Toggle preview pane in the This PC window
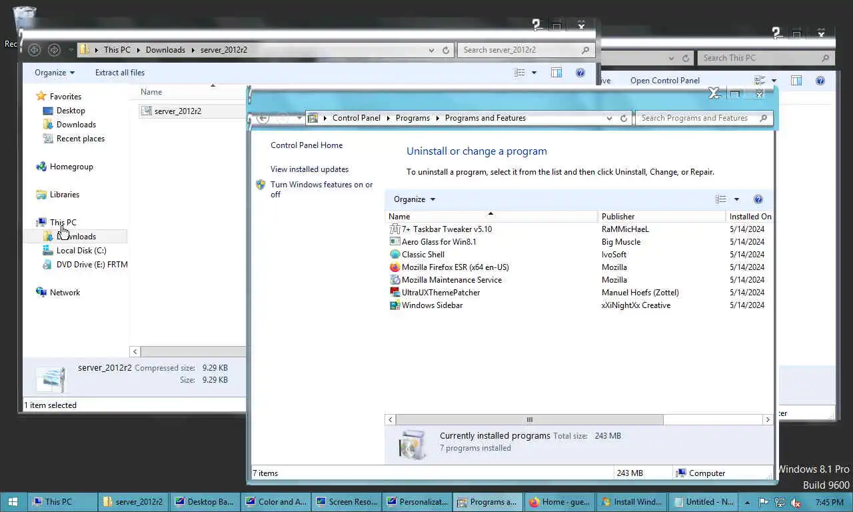This screenshot has width=853, height=512. 796,81
